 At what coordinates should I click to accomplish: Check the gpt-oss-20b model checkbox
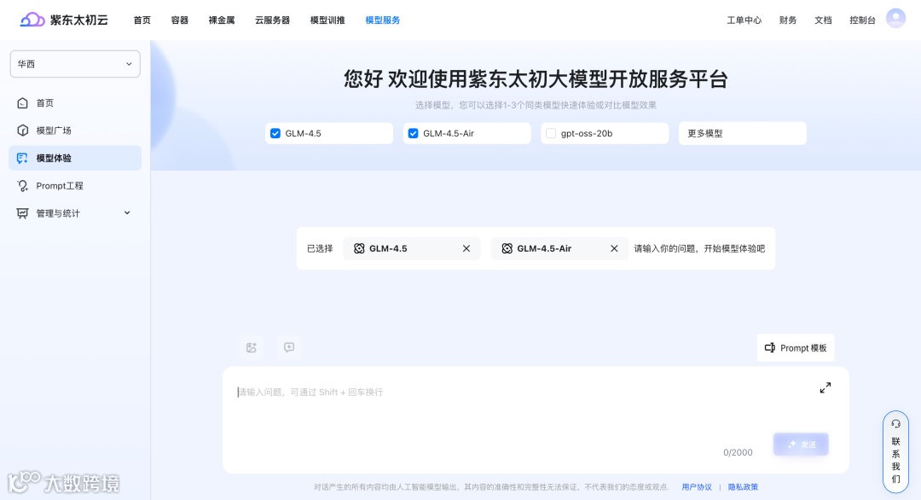pos(551,133)
